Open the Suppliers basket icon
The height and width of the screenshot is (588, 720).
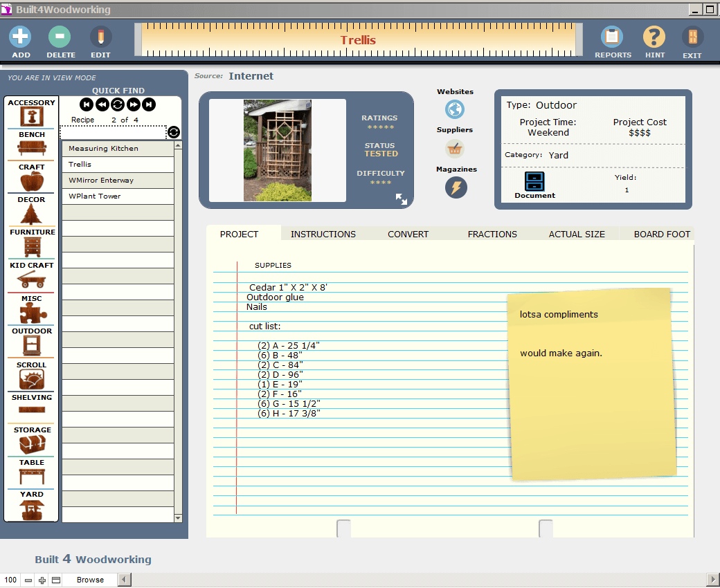455,148
